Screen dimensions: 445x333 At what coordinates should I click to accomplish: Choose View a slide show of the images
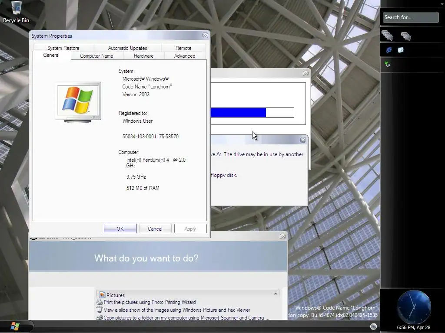click(177, 310)
